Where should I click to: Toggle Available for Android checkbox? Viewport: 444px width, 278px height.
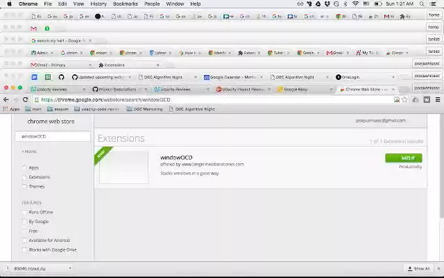24,240
